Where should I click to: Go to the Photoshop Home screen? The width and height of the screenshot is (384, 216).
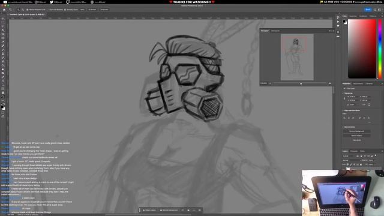(4, 10)
